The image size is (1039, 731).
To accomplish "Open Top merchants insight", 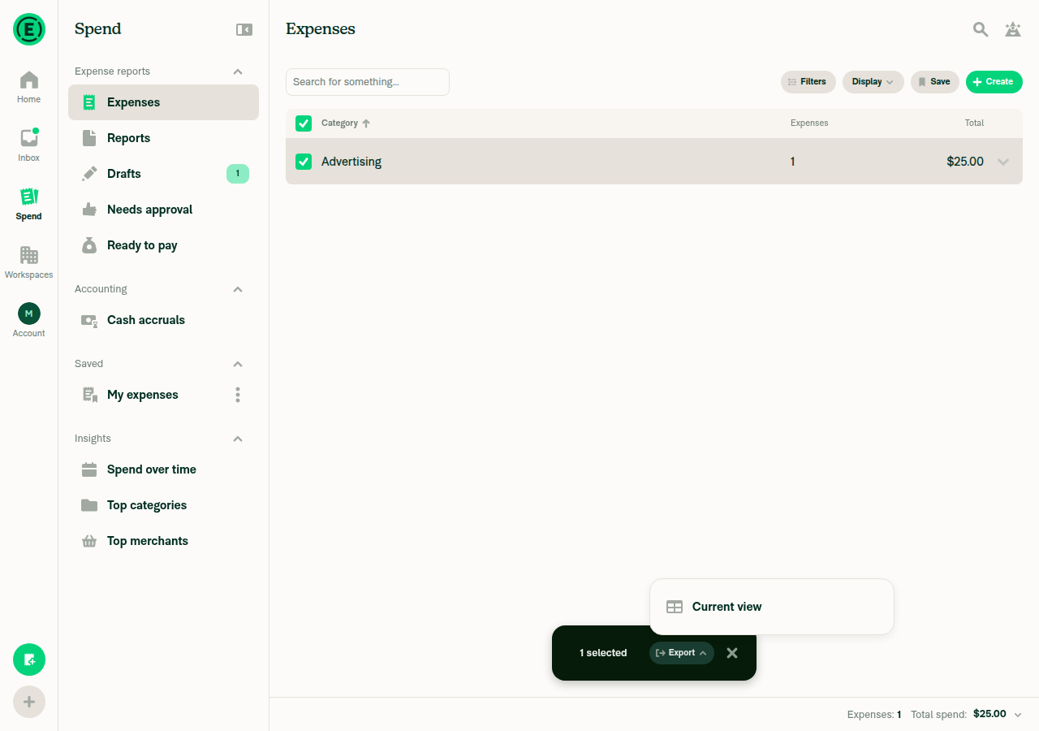I will (x=164, y=541).
